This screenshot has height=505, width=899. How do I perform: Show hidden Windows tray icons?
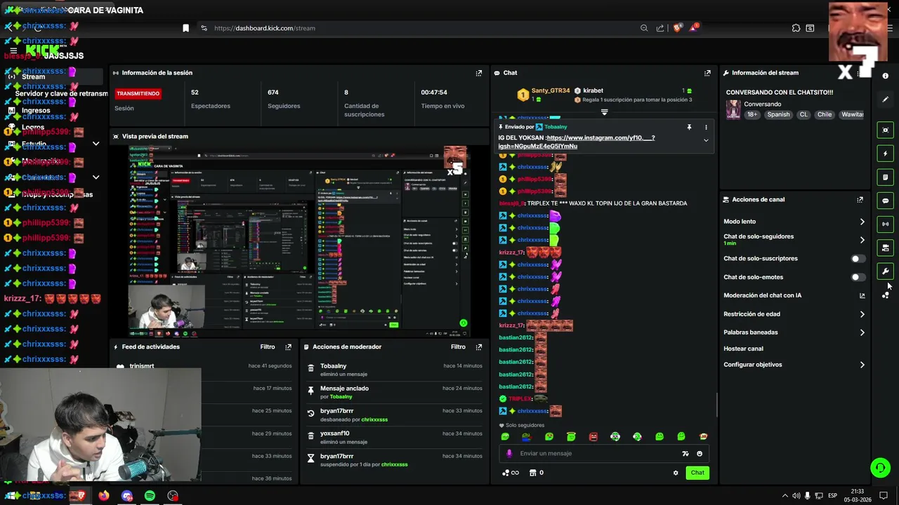785,496
